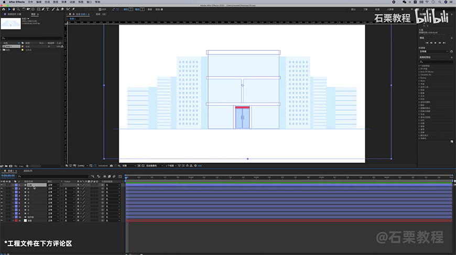Select the Type text tool

pyautogui.click(x=48, y=9)
